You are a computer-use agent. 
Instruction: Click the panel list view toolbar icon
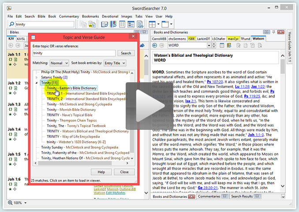point(131,24)
